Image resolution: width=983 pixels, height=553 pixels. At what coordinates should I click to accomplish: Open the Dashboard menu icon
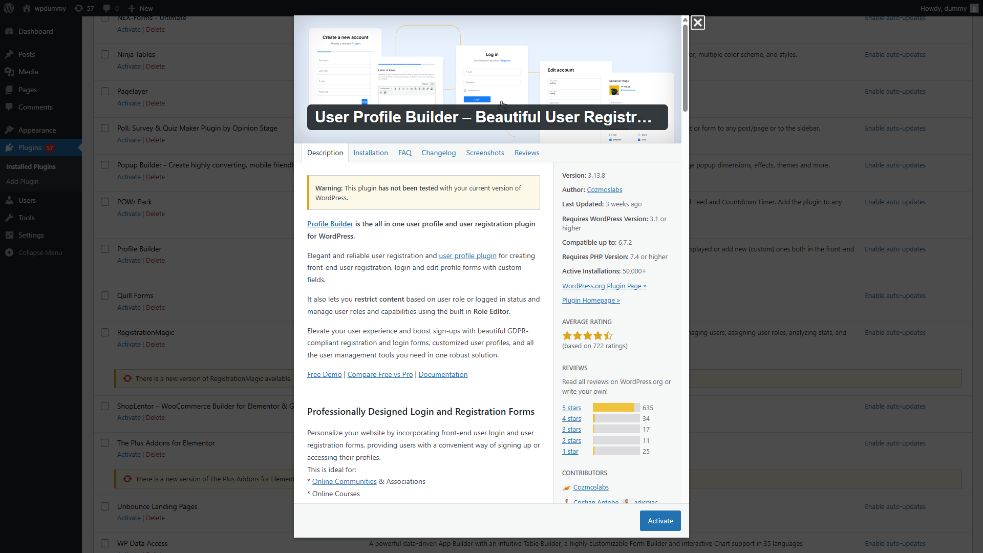click(9, 31)
